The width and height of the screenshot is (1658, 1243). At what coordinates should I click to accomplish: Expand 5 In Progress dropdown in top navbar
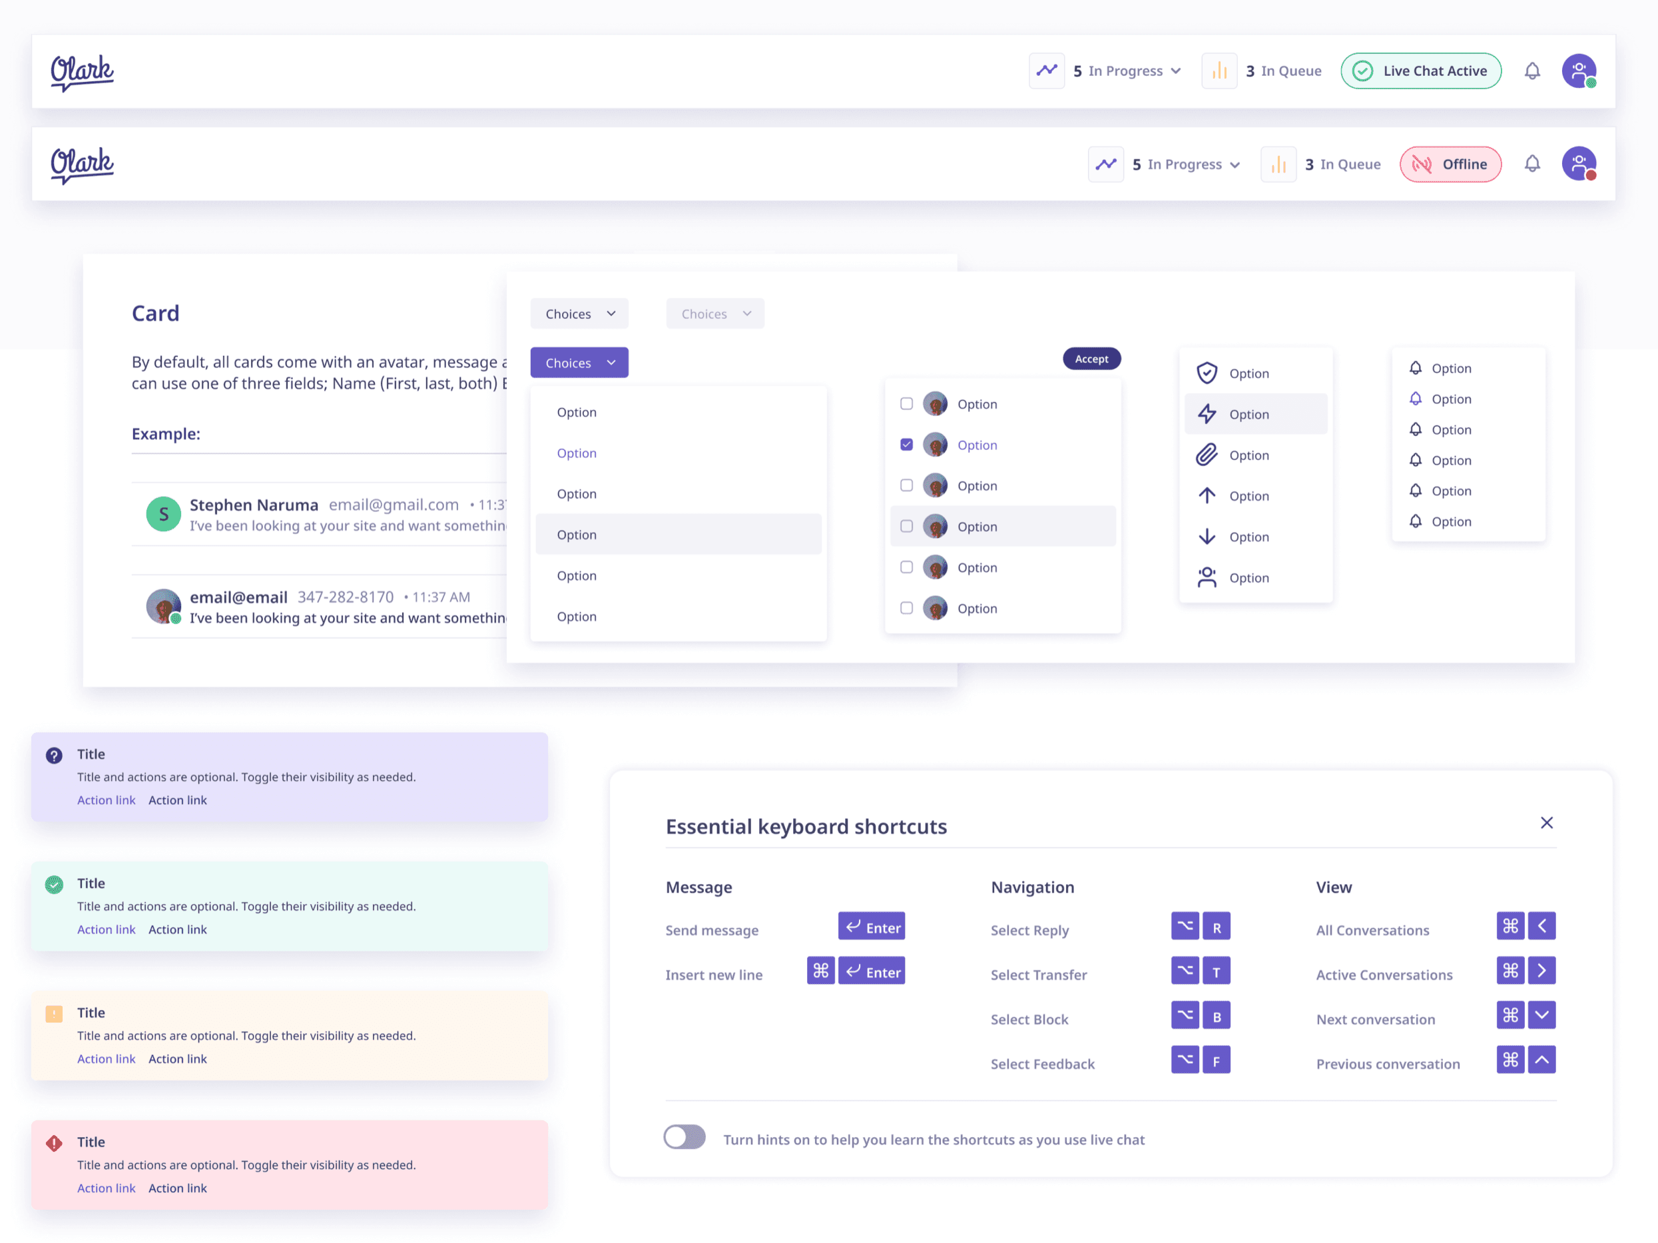[x=1127, y=71]
